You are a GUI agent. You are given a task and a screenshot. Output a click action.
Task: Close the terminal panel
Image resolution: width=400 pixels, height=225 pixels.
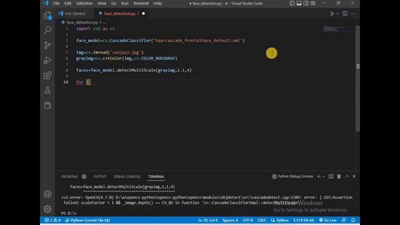tap(354, 176)
